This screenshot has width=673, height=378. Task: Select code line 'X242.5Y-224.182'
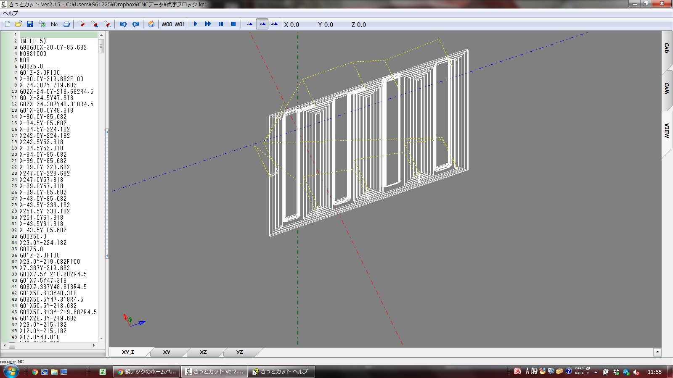point(45,136)
